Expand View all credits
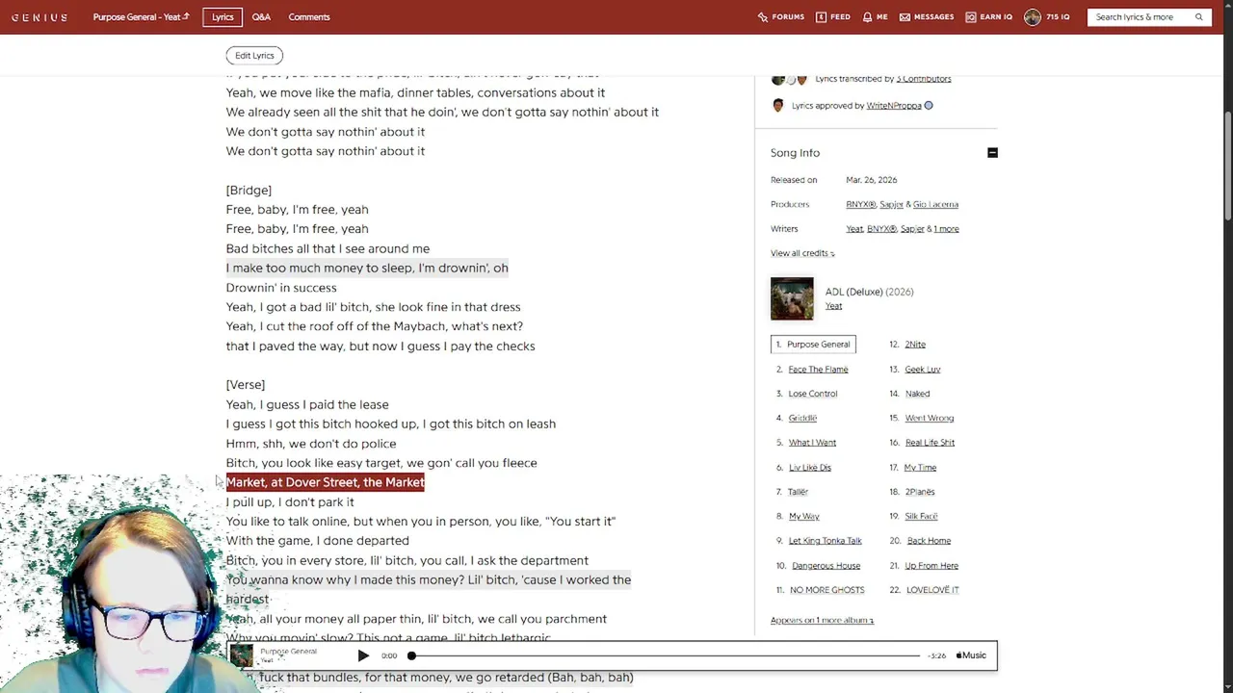Screen dimensions: 1233x693 802,253
